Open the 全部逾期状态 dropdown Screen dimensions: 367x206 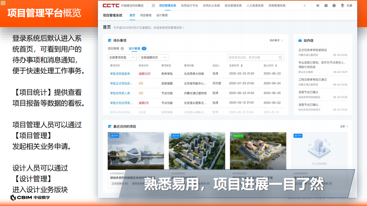[x=154, y=58]
